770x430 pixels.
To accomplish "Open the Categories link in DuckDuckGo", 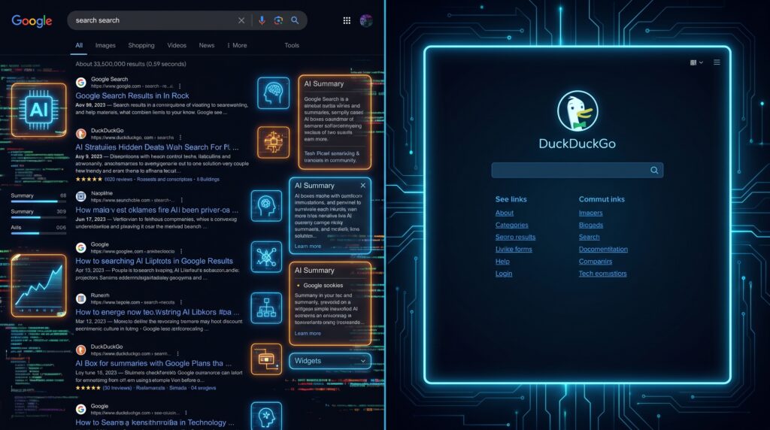I will [511, 225].
